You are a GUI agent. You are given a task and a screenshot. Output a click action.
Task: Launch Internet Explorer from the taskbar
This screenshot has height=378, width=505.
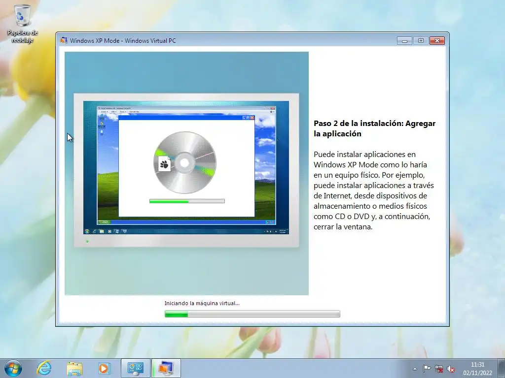point(44,368)
